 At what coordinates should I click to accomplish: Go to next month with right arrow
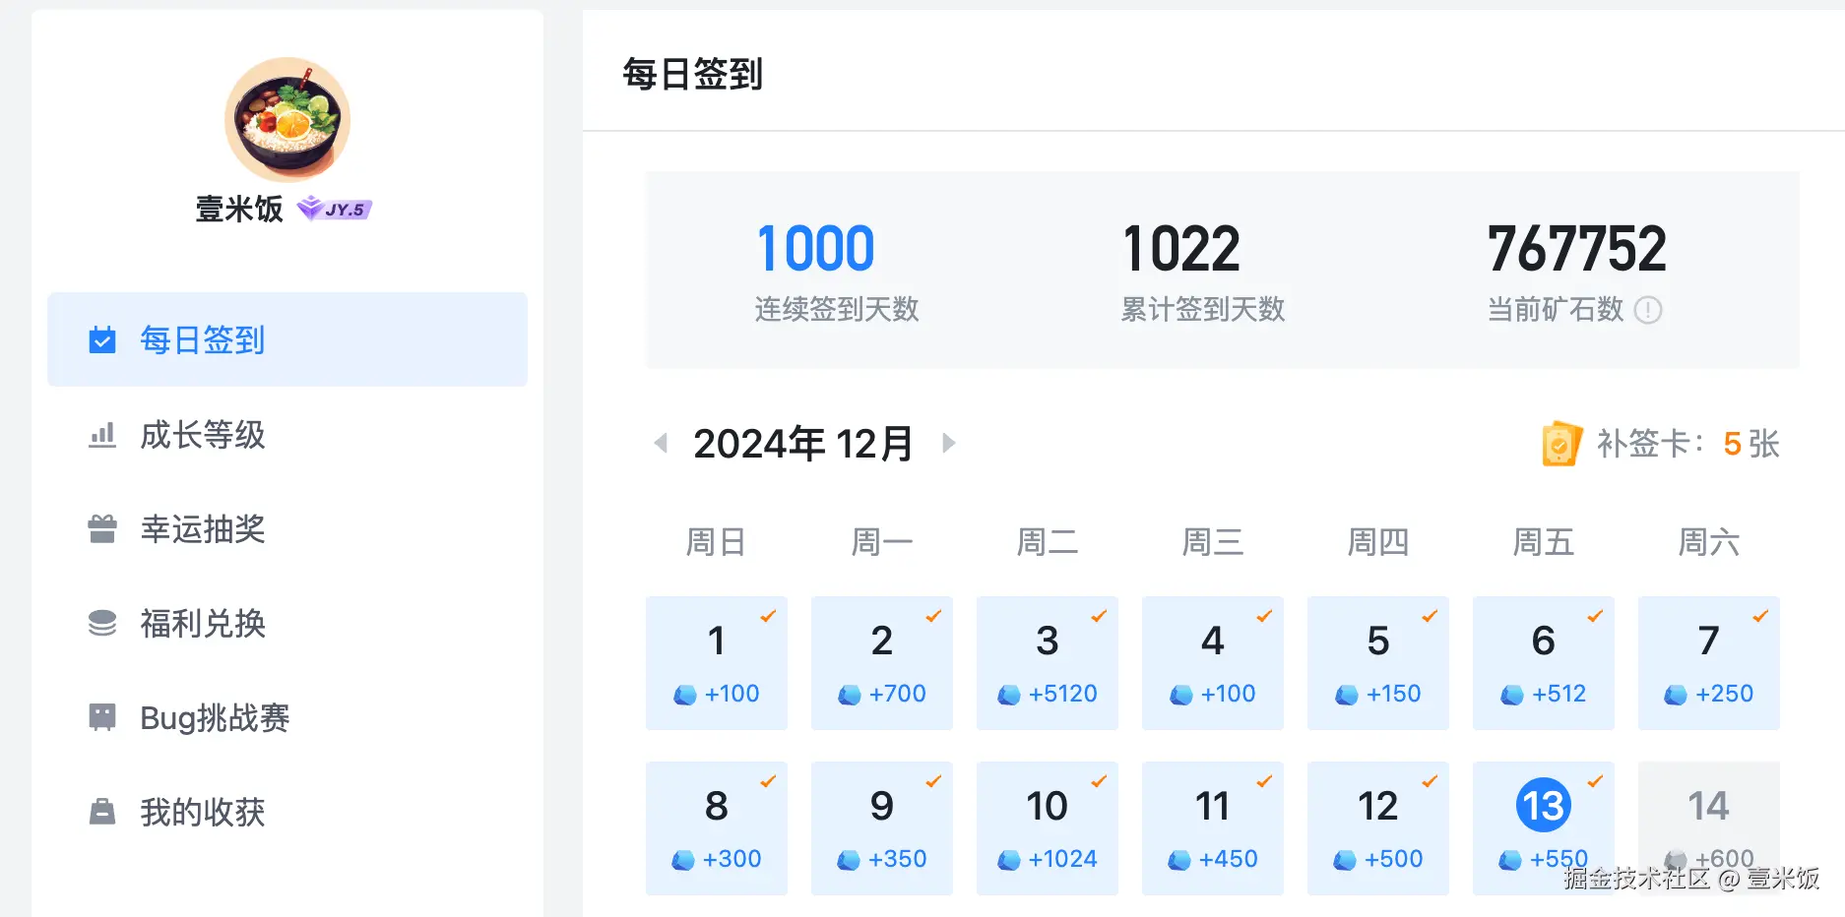pos(948,444)
